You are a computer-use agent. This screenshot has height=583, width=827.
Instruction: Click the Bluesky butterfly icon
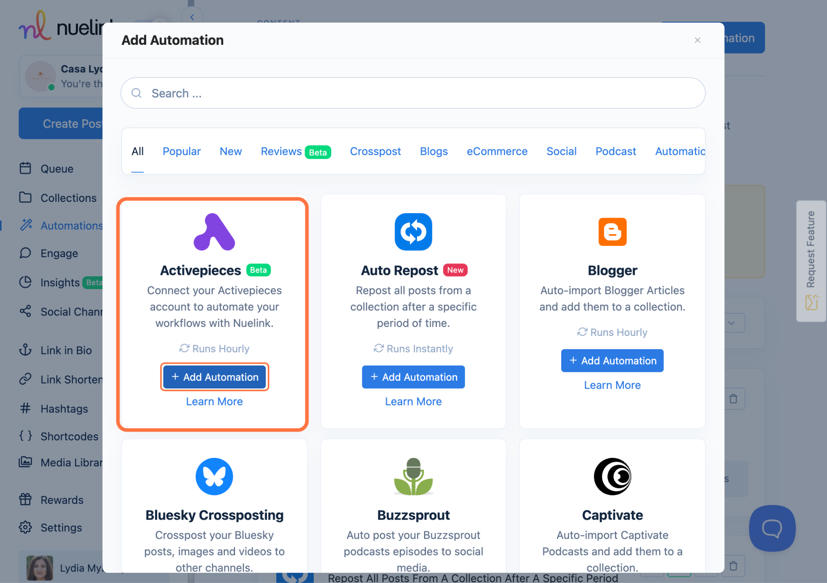click(214, 476)
